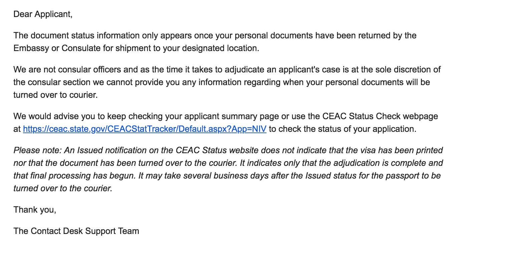This screenshot has height=257, width=524.
Task: Click the line starting 'We would advise you'
Action: 226,116
